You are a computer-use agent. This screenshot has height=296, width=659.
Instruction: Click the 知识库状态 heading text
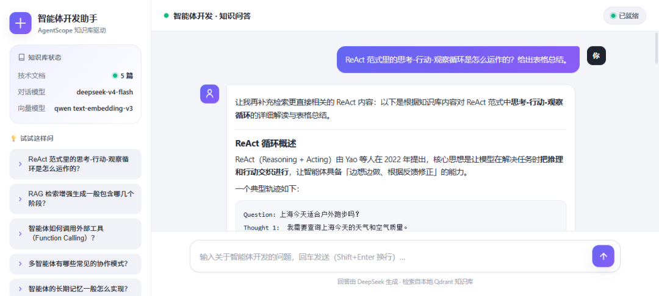coord(45,57)
